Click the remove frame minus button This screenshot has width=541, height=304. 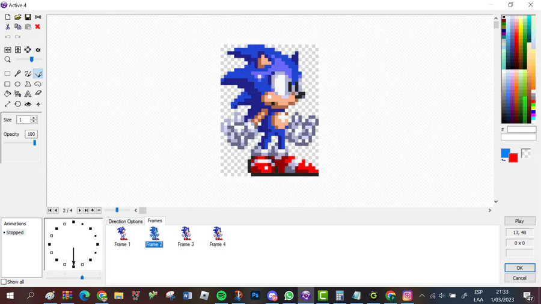pos(99,210)
